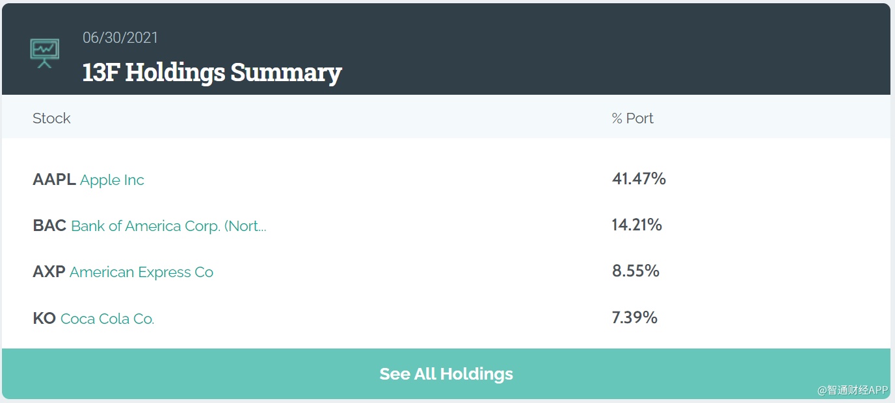This screenshot has height=403, width=895.
Task: Click the % Port column header
Action: coord(632,118)
